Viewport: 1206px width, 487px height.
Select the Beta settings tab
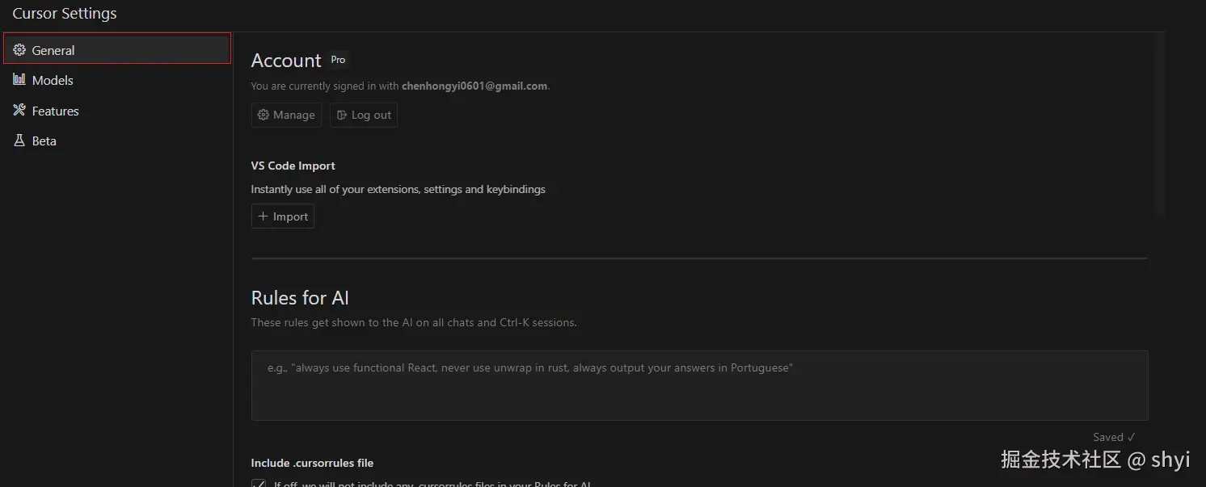(44, 141)
